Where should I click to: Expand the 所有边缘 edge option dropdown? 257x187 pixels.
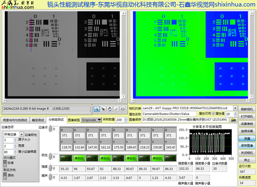click(22, 135)
